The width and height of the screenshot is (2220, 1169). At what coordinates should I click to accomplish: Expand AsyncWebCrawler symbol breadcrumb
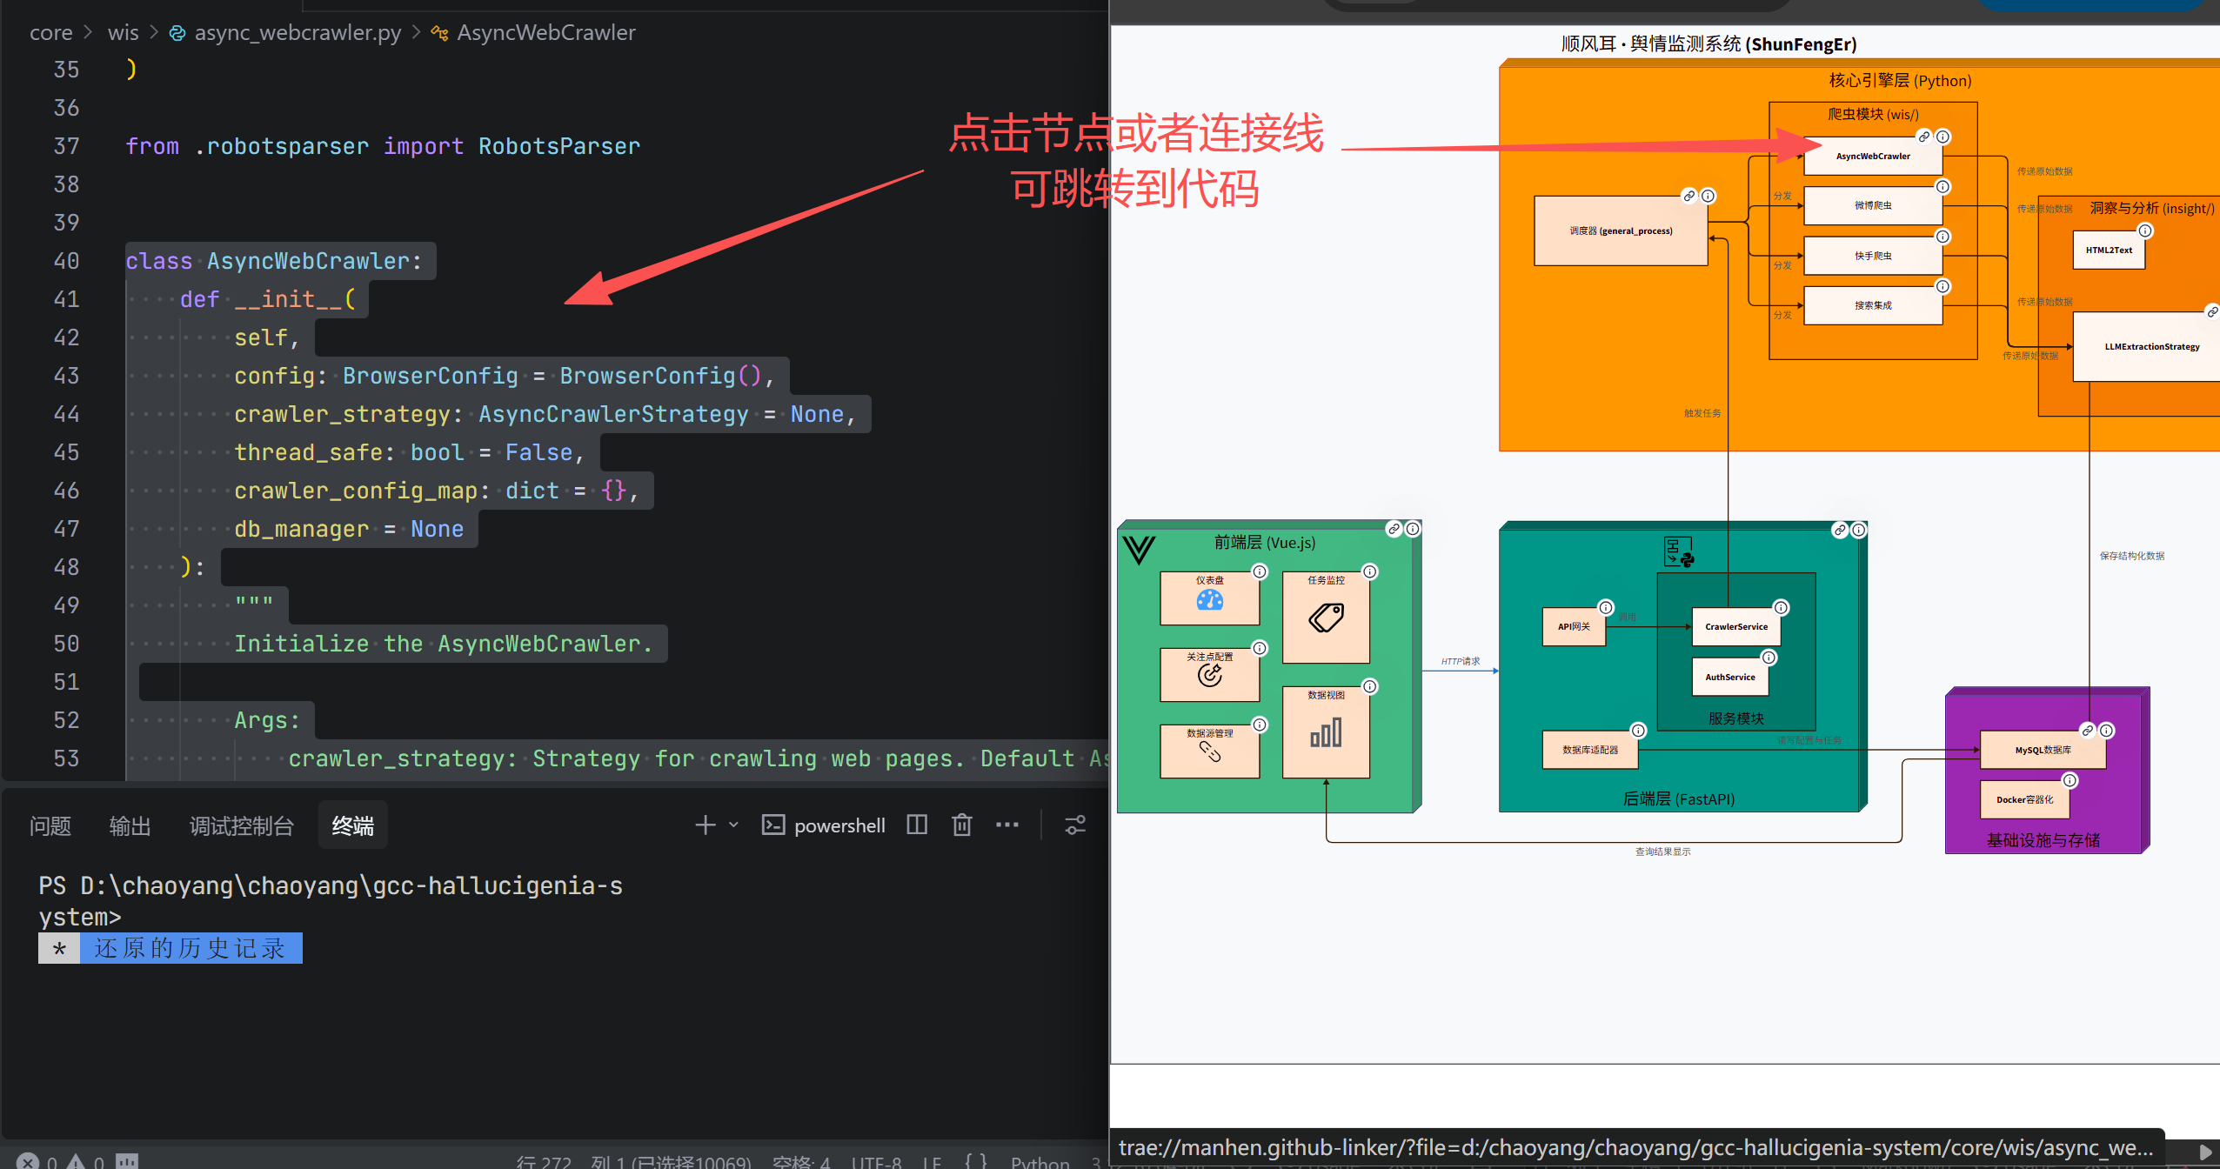[545, 33]
